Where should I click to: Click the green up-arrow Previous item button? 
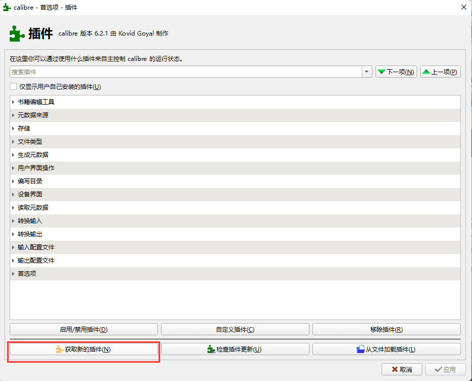pos(440,72)
